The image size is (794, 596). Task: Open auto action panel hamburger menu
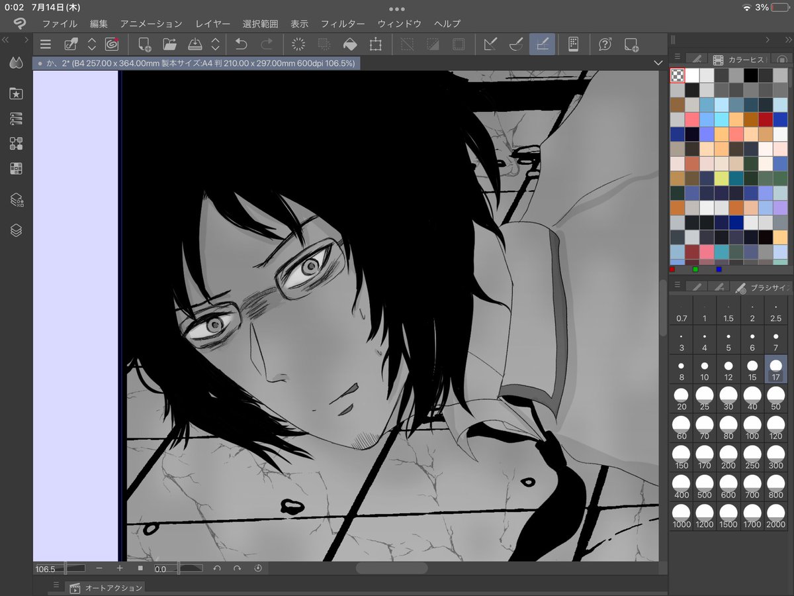pos(56,586)
